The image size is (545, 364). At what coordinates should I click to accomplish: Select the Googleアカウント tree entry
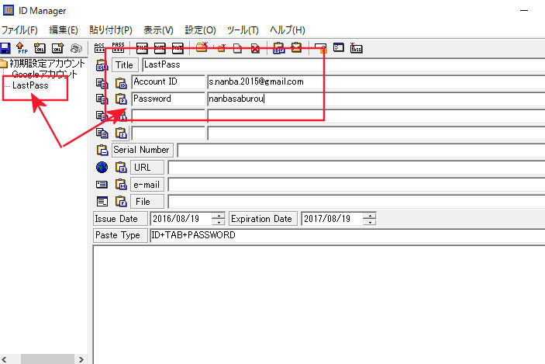(x=44, y=75)
